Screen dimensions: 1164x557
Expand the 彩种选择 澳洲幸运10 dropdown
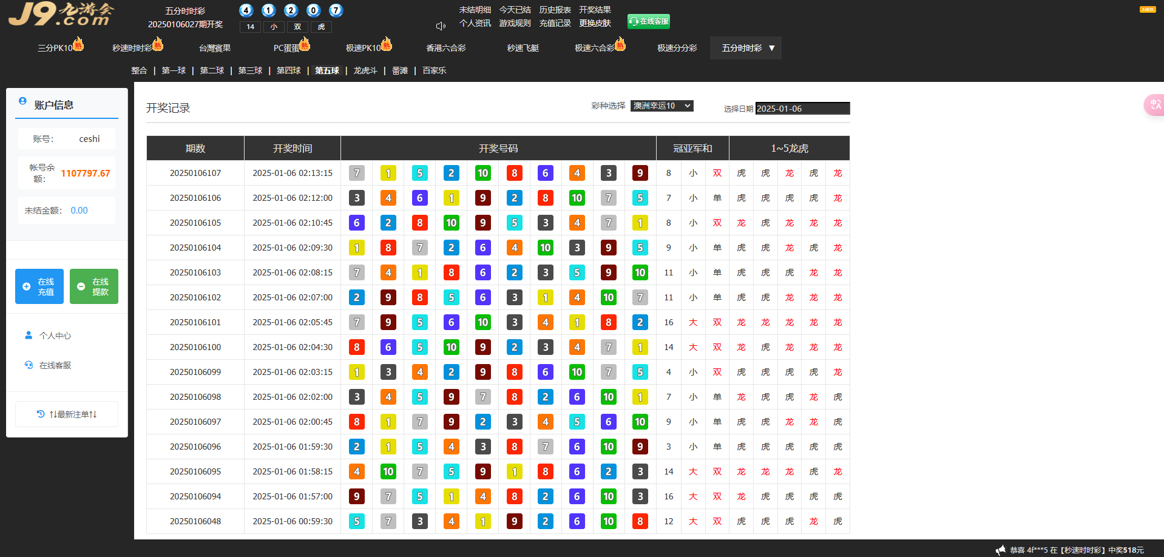tap(662, 106)
